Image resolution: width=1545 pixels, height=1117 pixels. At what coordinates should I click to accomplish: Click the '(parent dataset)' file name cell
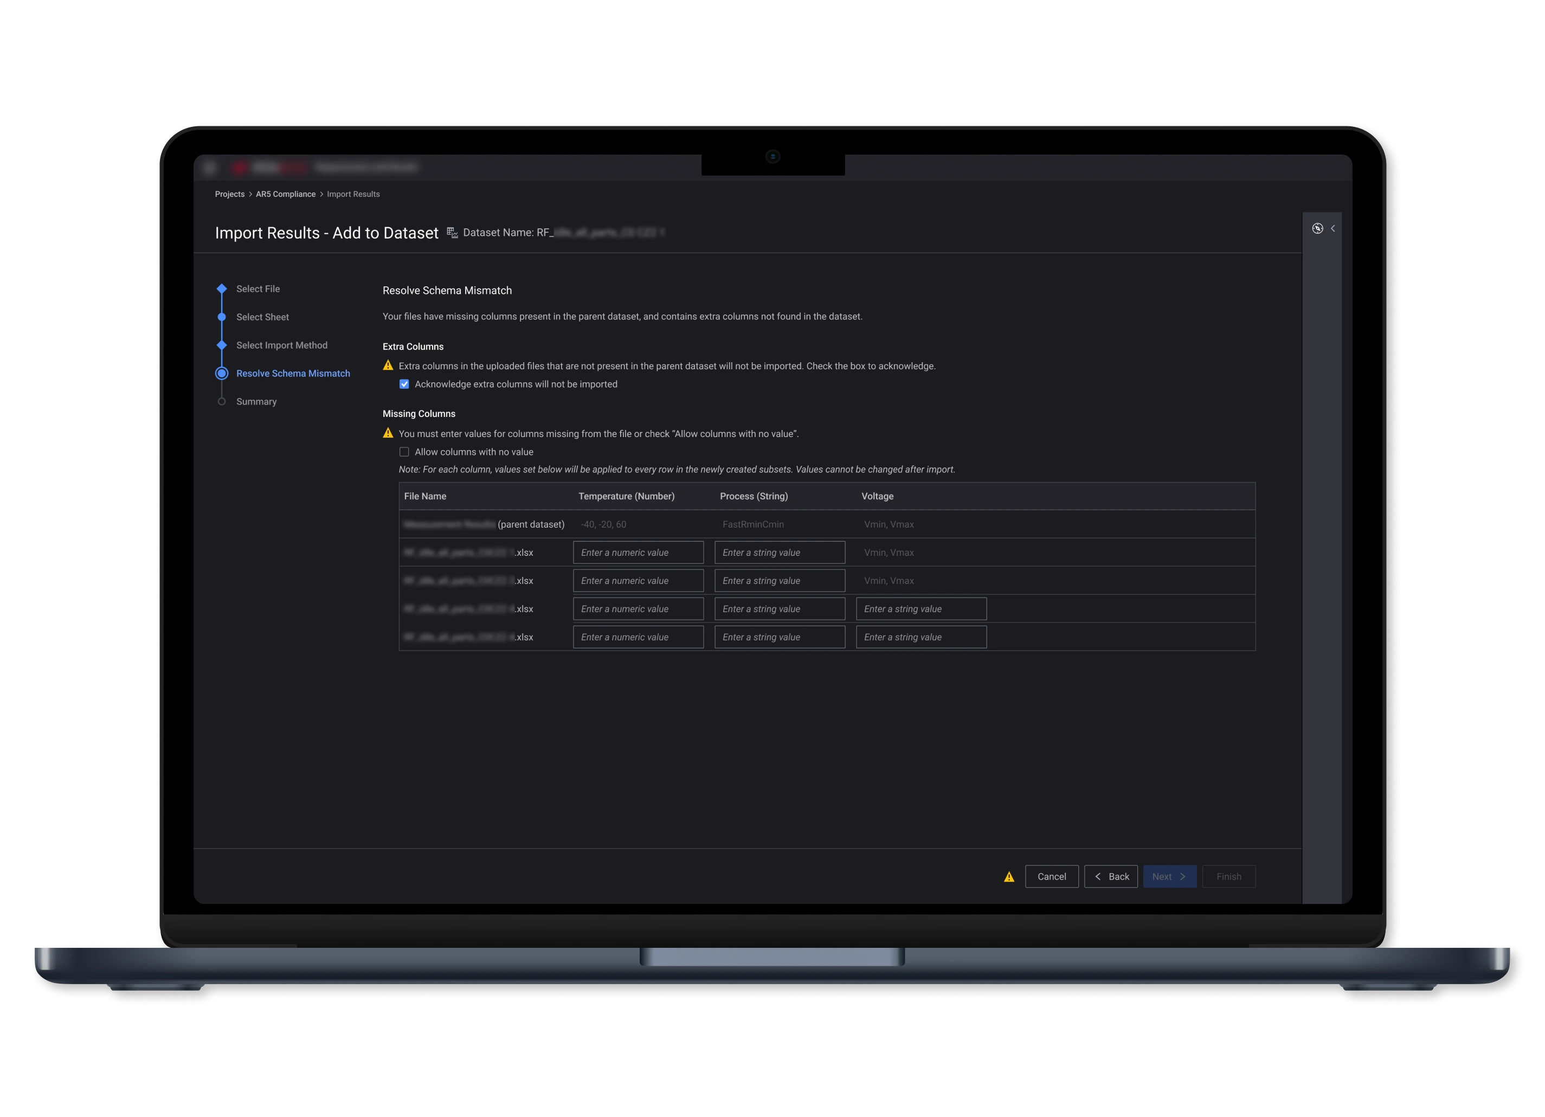(x=484, y=525)
